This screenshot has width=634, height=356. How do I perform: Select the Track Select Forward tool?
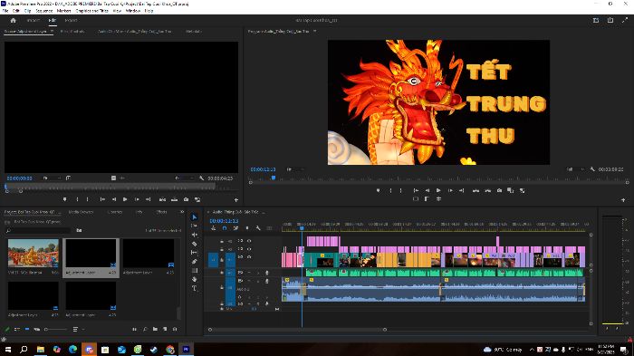click(195, 226)
